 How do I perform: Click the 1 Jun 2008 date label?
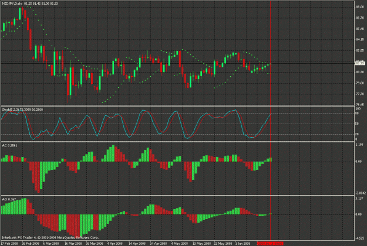(243, 244)
